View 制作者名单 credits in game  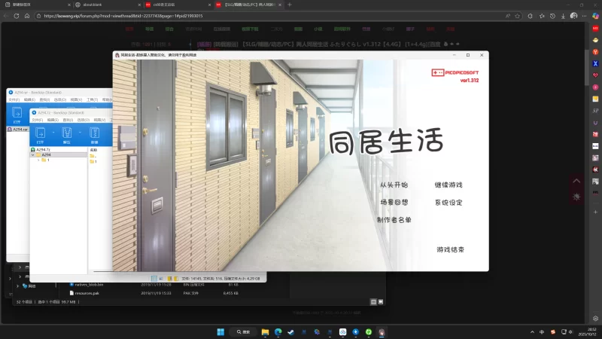click(x=394, y=220)
